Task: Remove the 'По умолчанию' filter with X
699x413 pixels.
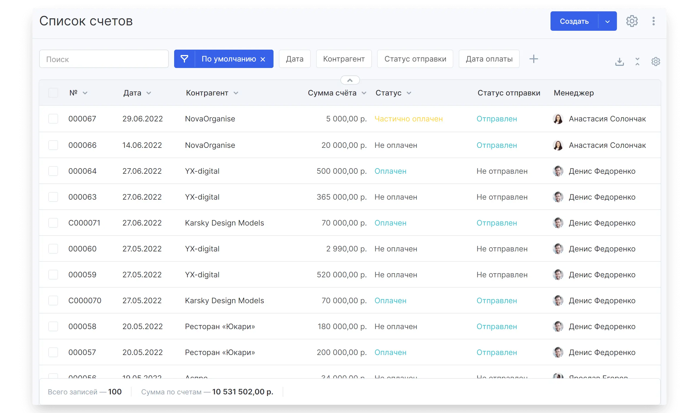Action: (263, 59)
